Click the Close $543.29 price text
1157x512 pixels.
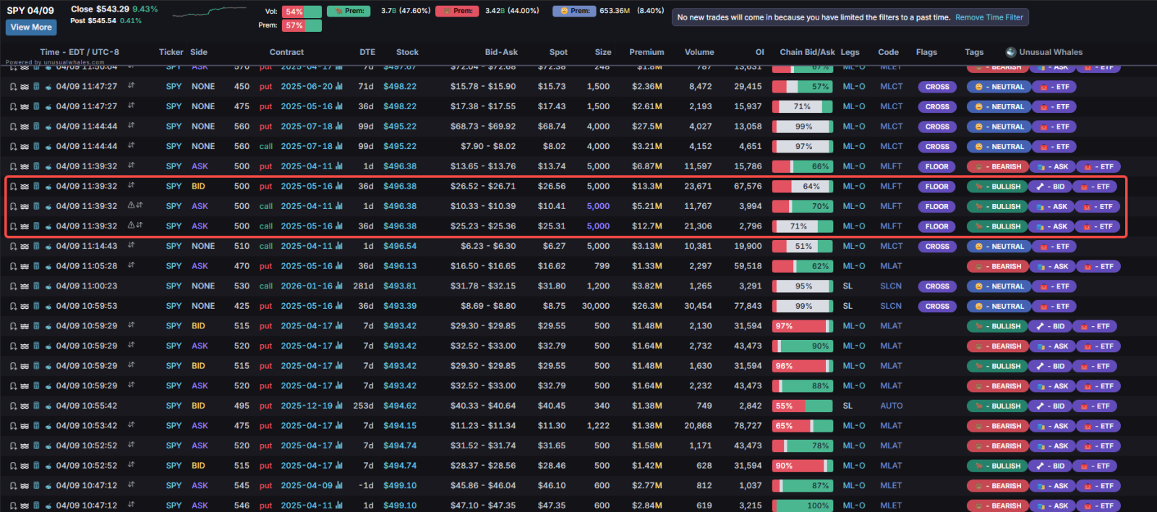coord(100,9)
